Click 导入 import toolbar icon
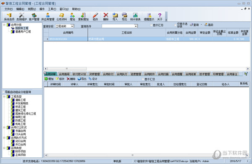Screen dimensions: 252x164 tap(115, 17)
